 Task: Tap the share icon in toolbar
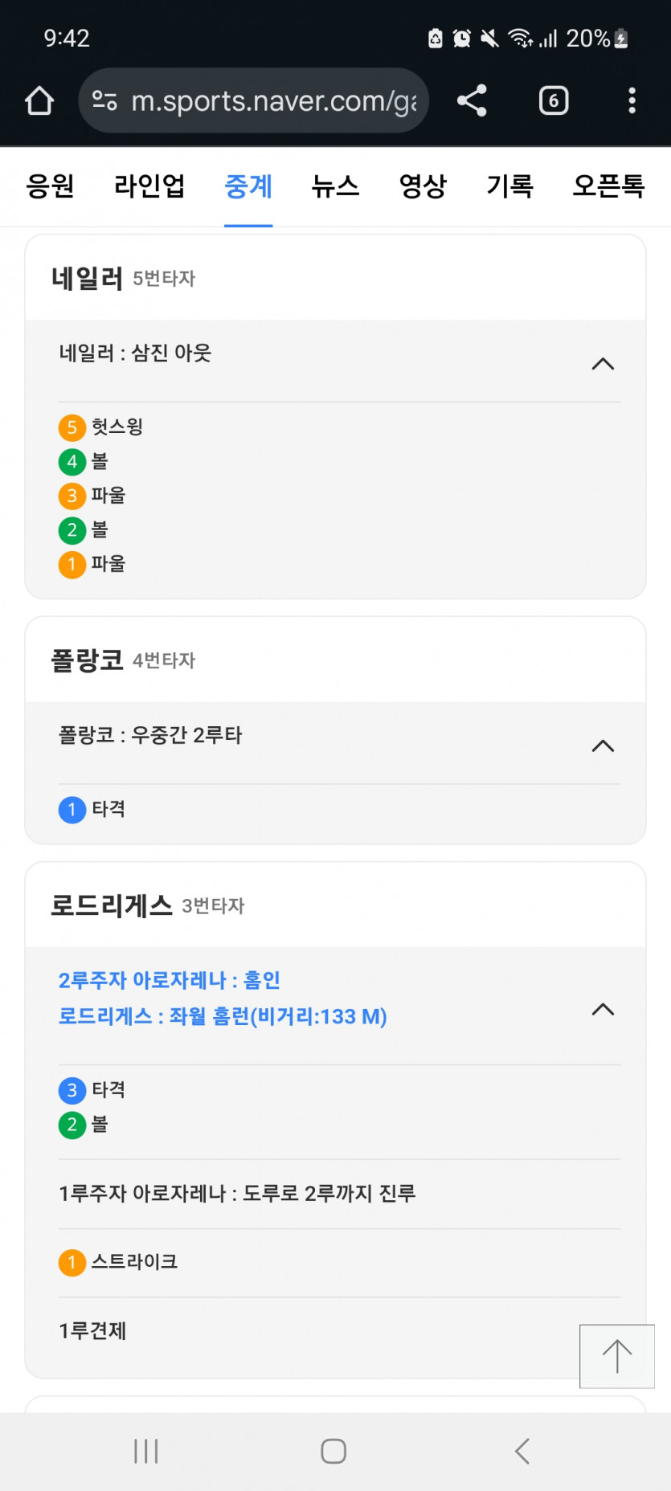pyautogui.click(x=472, y=101)
